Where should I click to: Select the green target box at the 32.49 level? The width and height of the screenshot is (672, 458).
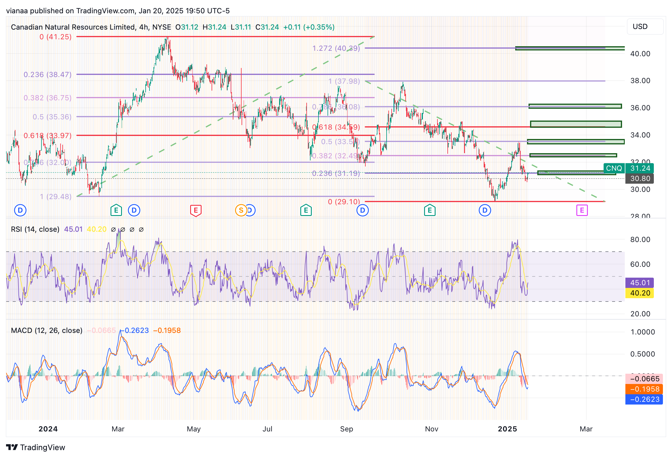click(573, 155)
